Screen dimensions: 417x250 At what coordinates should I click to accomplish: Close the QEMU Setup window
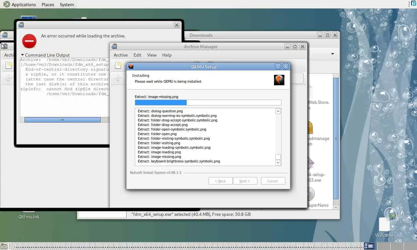285,66
